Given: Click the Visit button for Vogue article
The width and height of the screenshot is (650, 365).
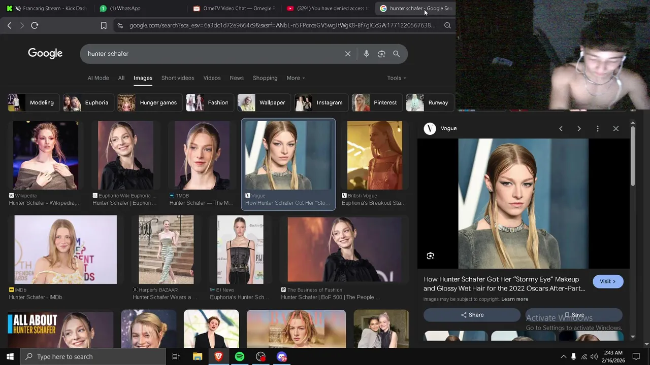Looking at the screenshot, I should [608, 281].
